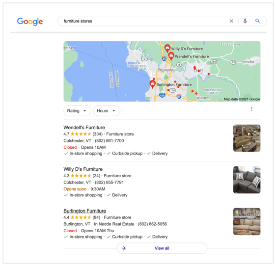This screenshot has height=267, width=276.
Task: Click 'Map data ©2021 Google' attribution
Action: pos(242,99)
